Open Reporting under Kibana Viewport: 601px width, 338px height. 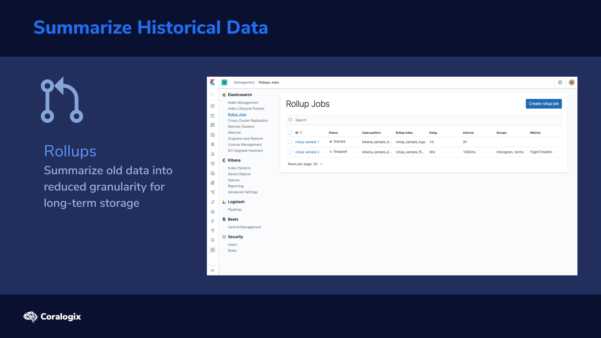coord(235,186)
